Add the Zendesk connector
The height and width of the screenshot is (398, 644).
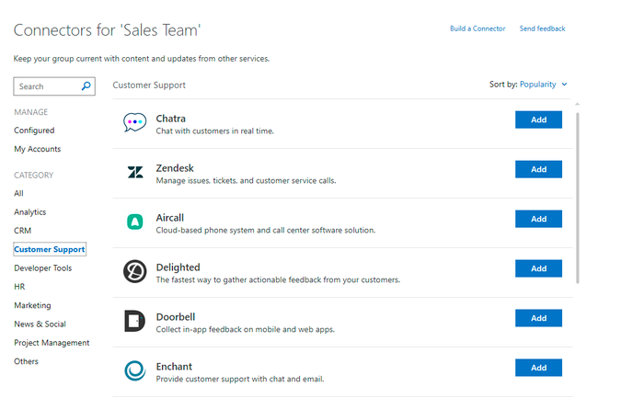pos(538,169)
